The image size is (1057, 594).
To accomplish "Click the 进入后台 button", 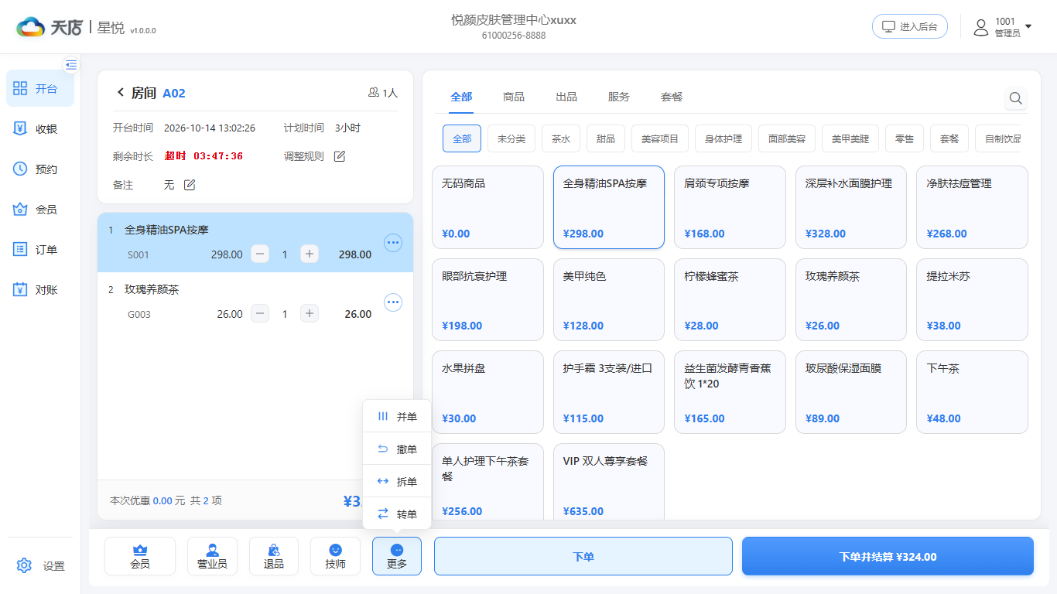I will pos(910,27).
